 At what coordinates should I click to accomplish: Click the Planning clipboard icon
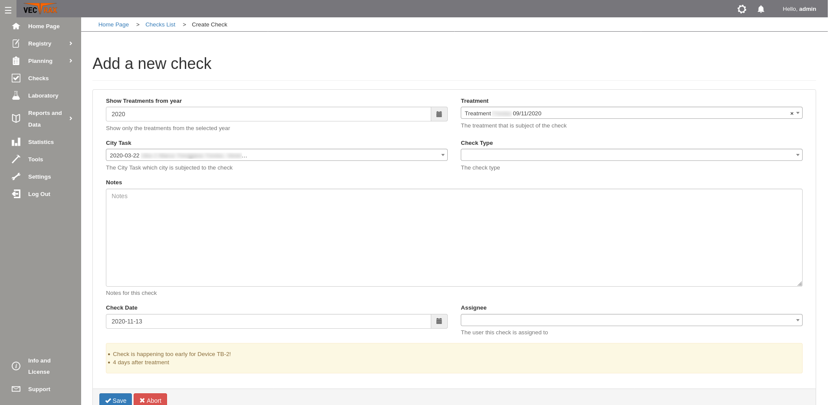click(x=16, y=61)
